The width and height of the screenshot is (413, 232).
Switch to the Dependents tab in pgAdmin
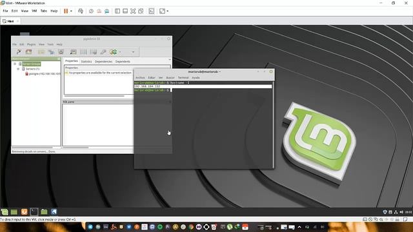[123, 61]
